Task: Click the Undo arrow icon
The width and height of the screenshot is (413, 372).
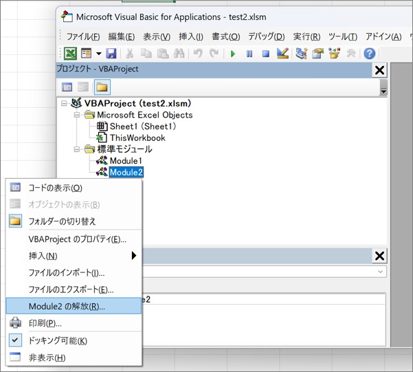Action: tap(198, 54)
